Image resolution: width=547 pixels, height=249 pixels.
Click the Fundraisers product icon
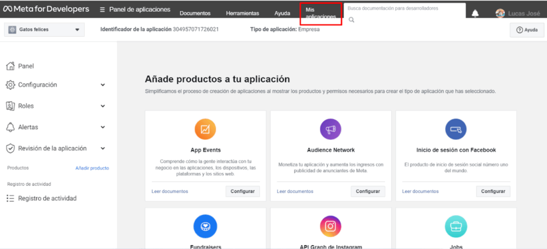(205, 227)
